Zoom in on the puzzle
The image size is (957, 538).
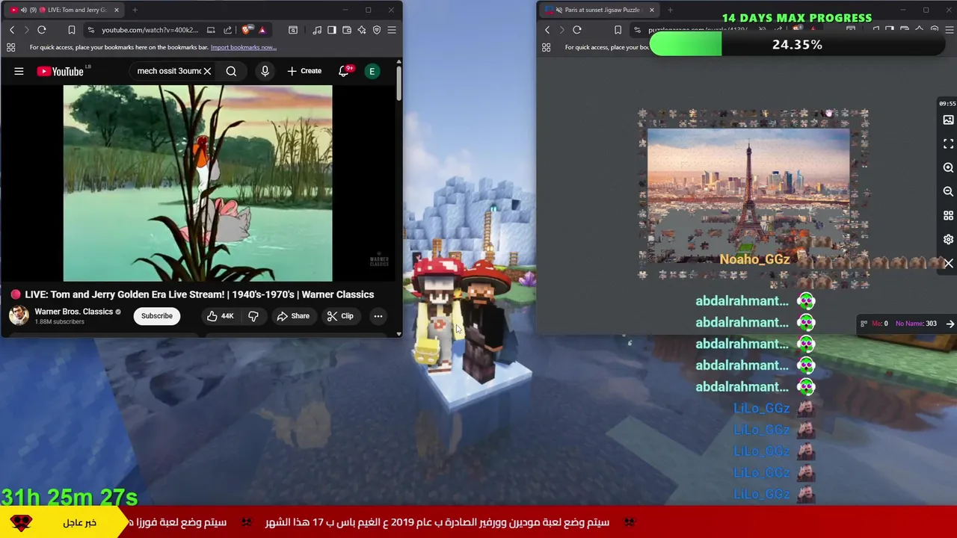pos(948,167)
